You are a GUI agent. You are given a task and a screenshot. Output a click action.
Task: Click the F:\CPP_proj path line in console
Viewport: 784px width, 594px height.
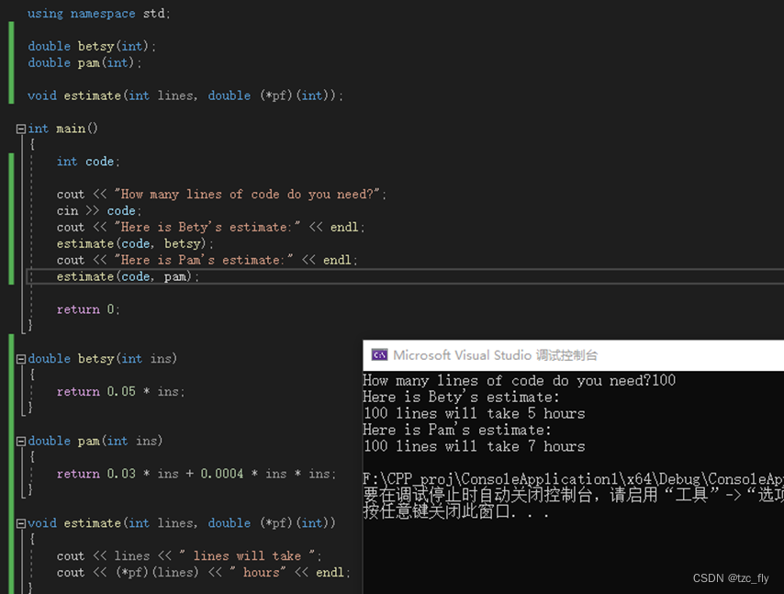574,479
